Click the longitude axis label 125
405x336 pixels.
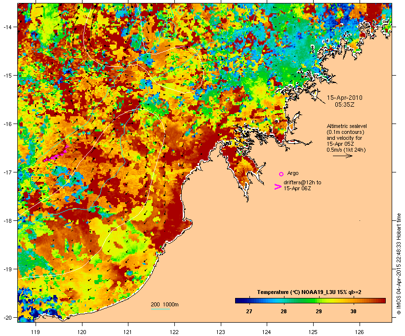[x=313, y=332]
